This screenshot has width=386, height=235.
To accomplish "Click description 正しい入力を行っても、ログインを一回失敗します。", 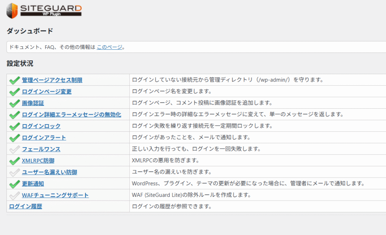I will [x=196, y=149].
